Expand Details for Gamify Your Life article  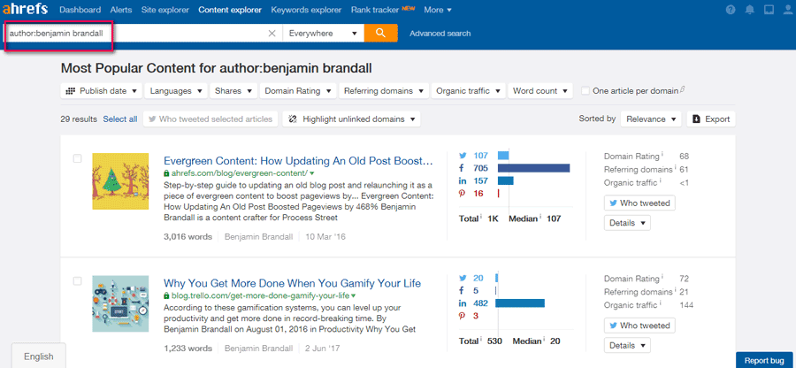coord(627,345)
